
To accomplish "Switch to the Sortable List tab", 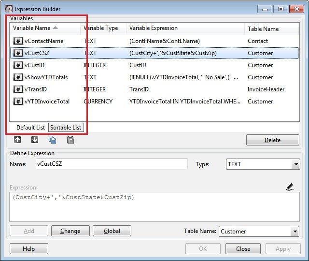I will 66,128.
